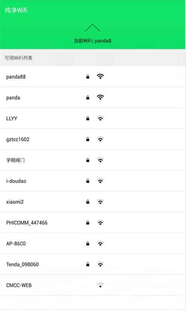Click the WiFi signal icon for gztcc1602
The width and height of the screenshot is (186, 310).
point(100,139)
